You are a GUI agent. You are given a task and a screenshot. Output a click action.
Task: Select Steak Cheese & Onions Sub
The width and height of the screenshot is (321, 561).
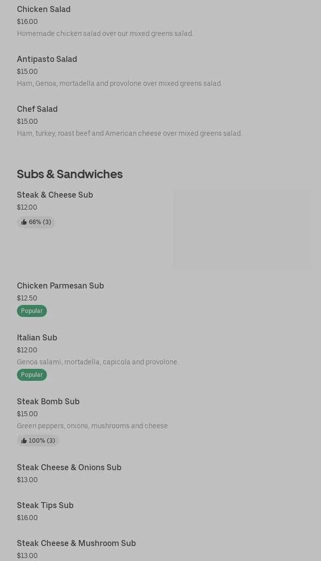point(69,467)
